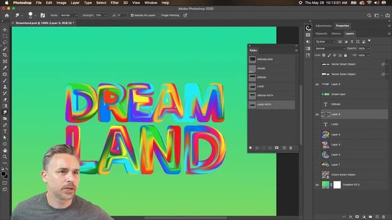392x220 pixels.
Task: Switch to the Adjustments tab
Action: point(323,26)
